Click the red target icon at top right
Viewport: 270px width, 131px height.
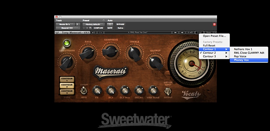[x=215, y=24]
